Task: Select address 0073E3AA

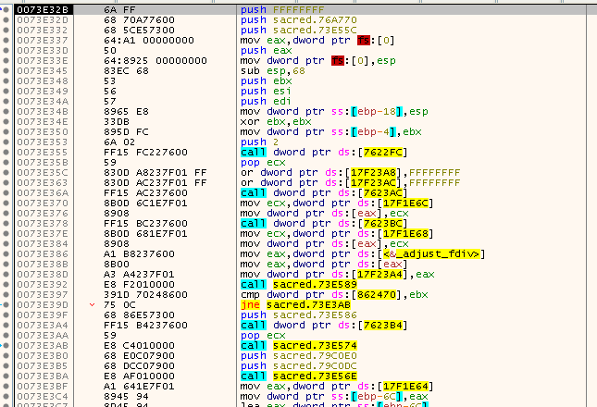Action: (x=43, y=335)
